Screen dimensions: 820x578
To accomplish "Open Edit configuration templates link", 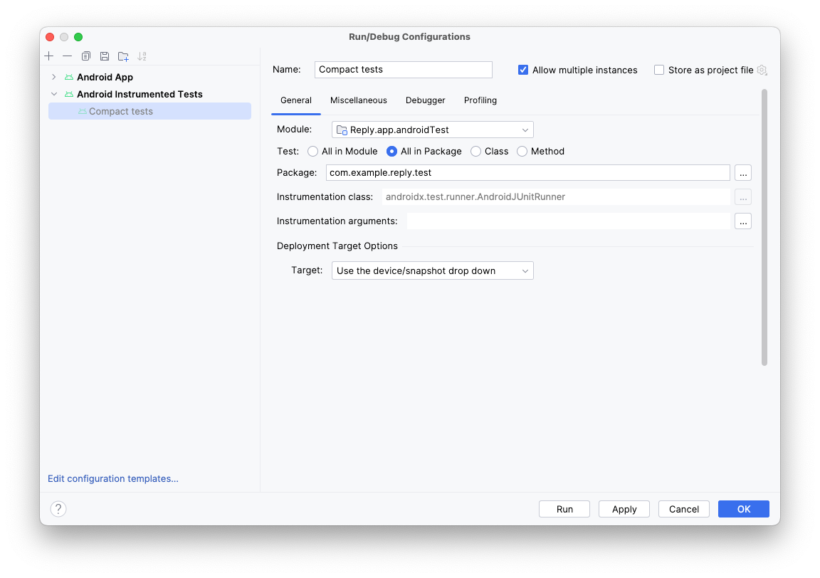I will click(x=113, y=479).
